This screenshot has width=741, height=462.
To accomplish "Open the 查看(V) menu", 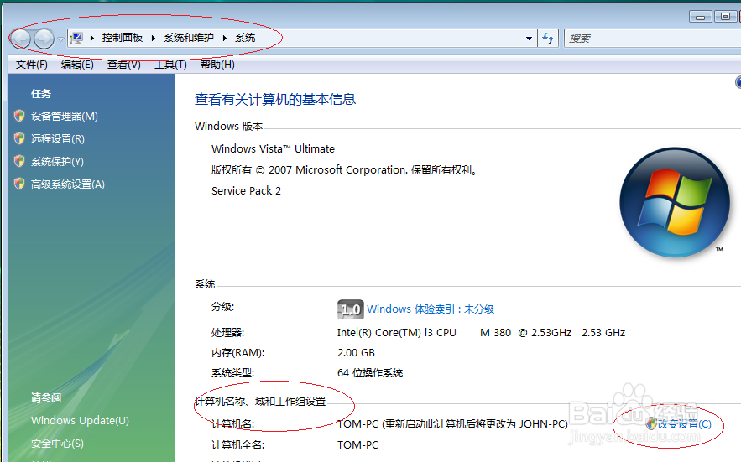I will (x=124, y=65).
